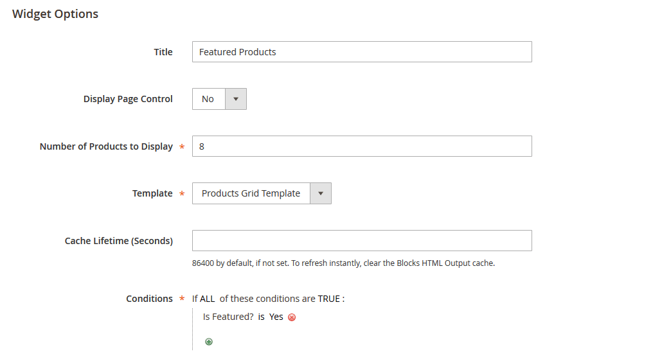Click the Title field label
The height and width of the screenshot is (361, 662).
(x=163, y=52)
